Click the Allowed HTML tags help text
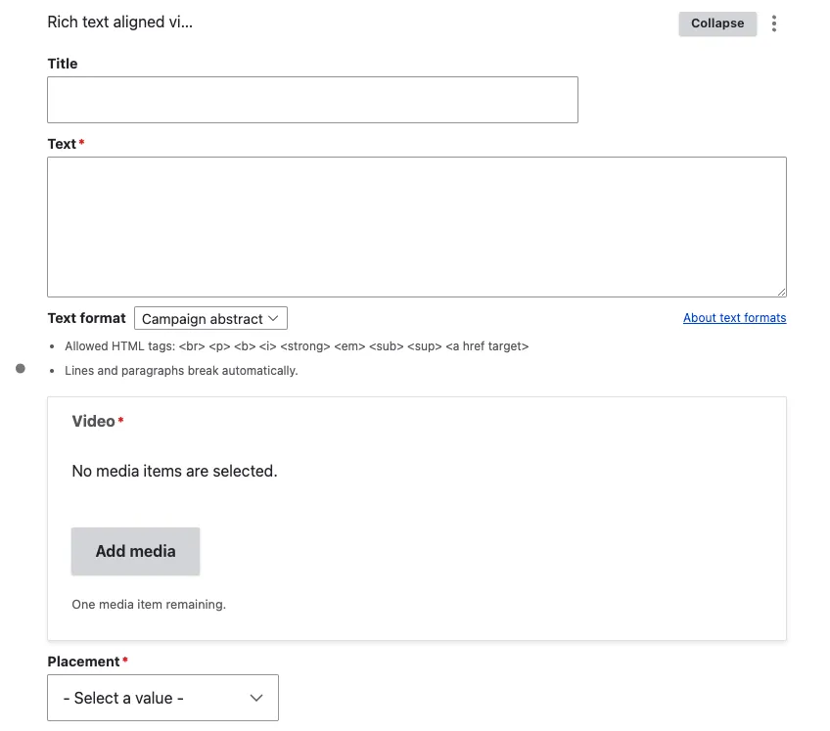The height and width of the screenshot is (731, 830). pyautogui.click(x=297, y=346)
